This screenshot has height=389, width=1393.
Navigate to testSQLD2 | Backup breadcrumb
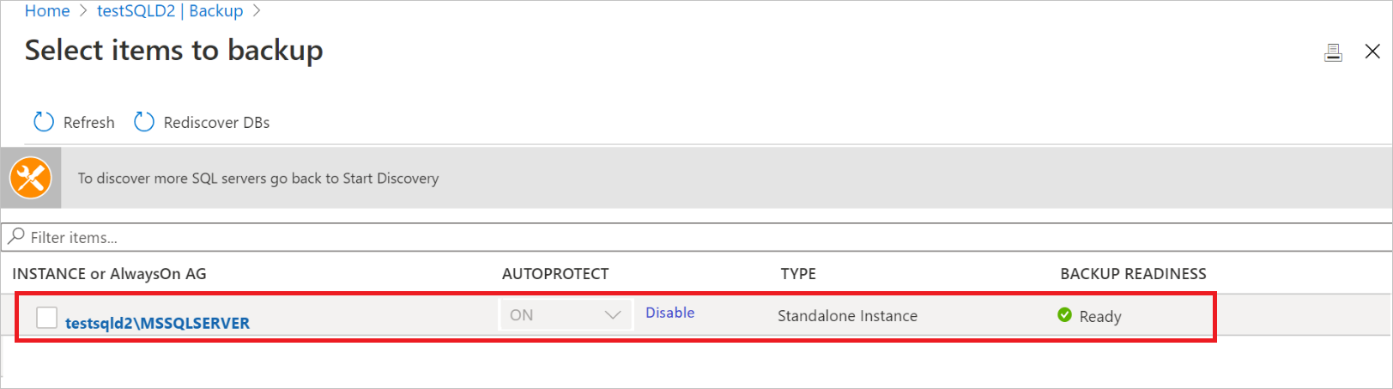tap(170, 11)
